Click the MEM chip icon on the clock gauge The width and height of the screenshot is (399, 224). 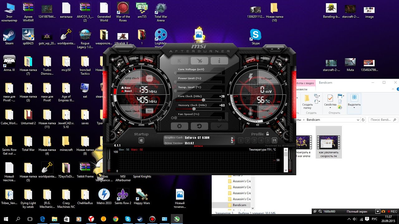click(x=149, y=110)
